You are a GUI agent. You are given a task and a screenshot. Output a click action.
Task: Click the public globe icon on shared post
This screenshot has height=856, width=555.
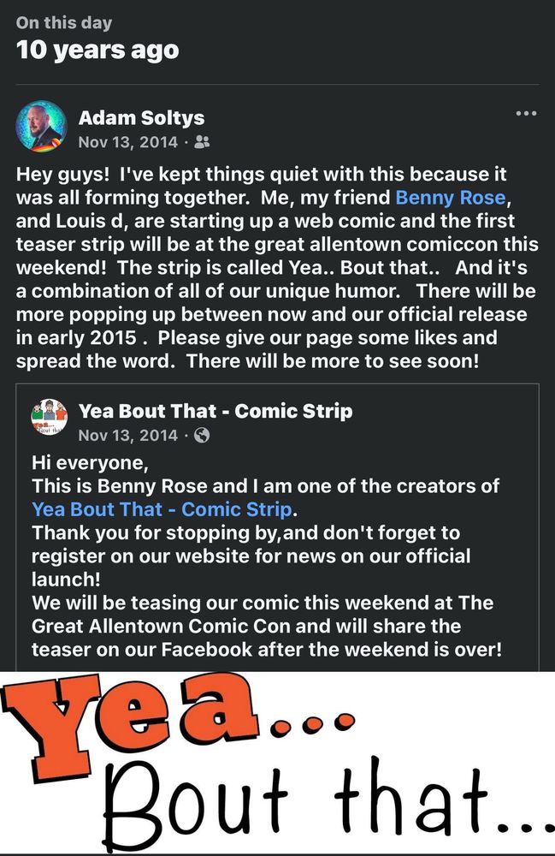(x=202, y=435)
